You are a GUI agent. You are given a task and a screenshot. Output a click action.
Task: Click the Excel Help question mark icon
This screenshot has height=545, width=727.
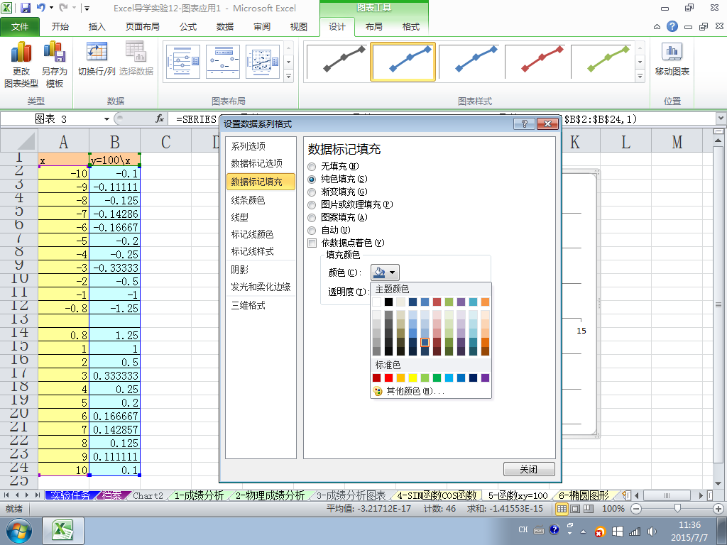click(x=672, y=26)
